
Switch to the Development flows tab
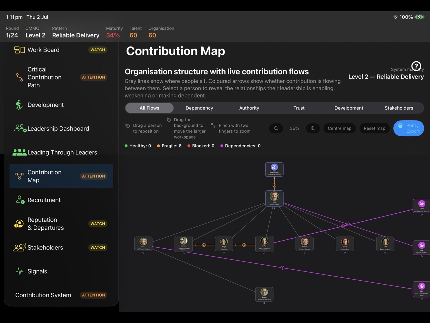pyautogui.click(x=349, y=108)
